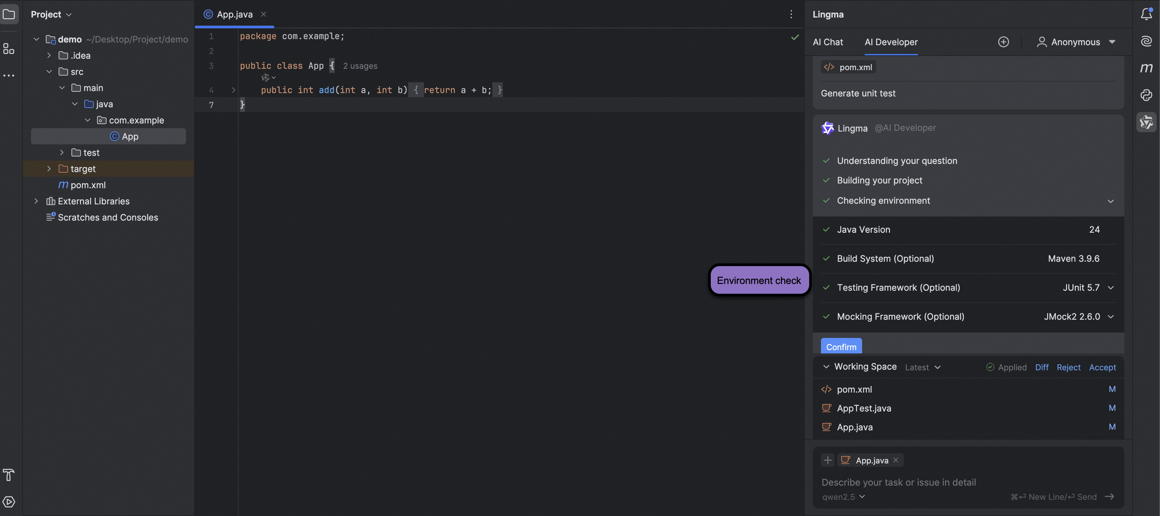The width and height of the screenshot is (1160, 516).
Task: Open AppTest.java in Working Space list
Action: [968, 408]
